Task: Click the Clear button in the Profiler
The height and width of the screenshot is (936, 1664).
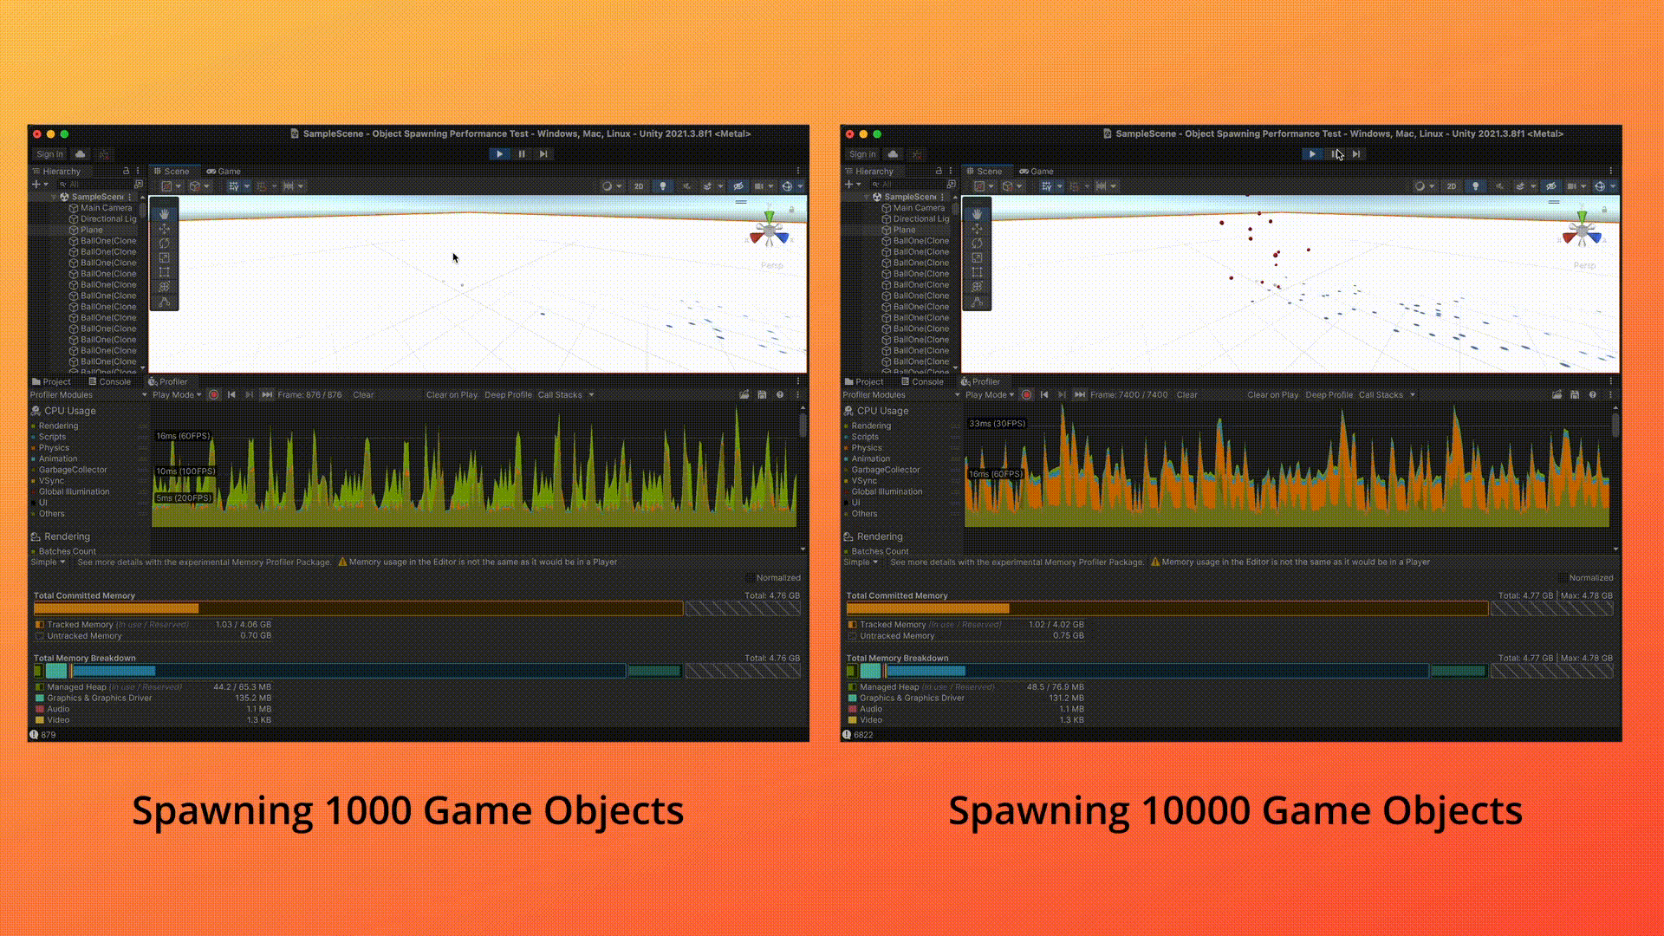Action: 362,394
